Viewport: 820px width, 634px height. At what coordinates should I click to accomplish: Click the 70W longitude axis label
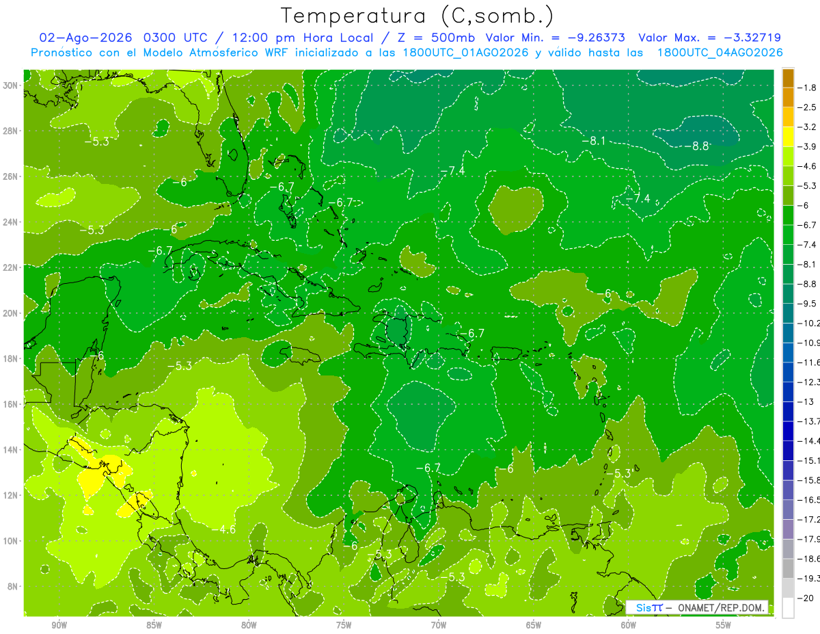439,625
